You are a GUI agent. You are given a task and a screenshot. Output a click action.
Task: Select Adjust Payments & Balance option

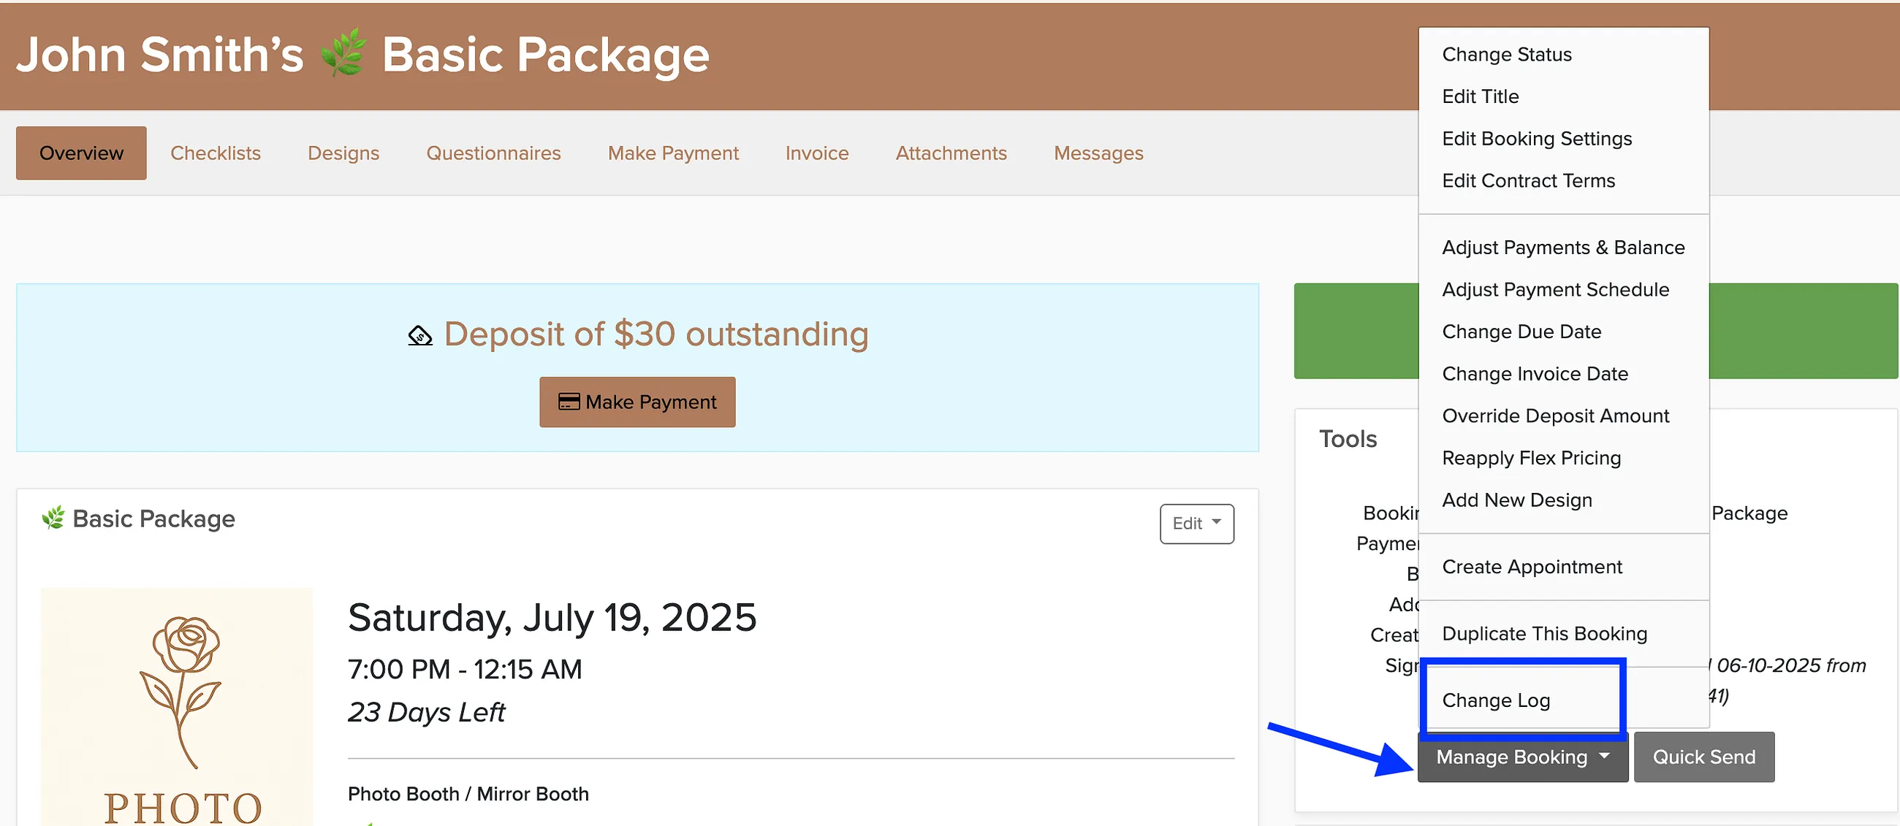tap(1563, 248)
